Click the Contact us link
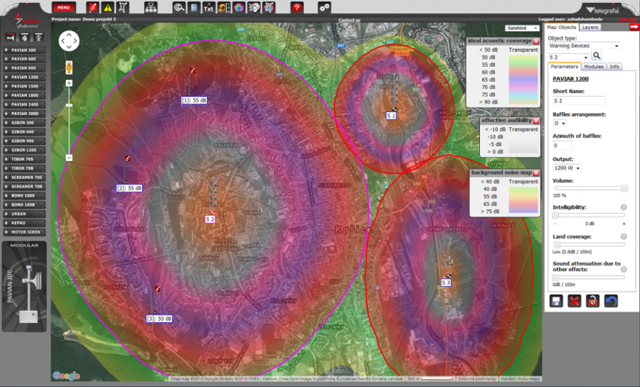Image resolution: width=640 pixels, height=387 pixels. tap(349, 20)
